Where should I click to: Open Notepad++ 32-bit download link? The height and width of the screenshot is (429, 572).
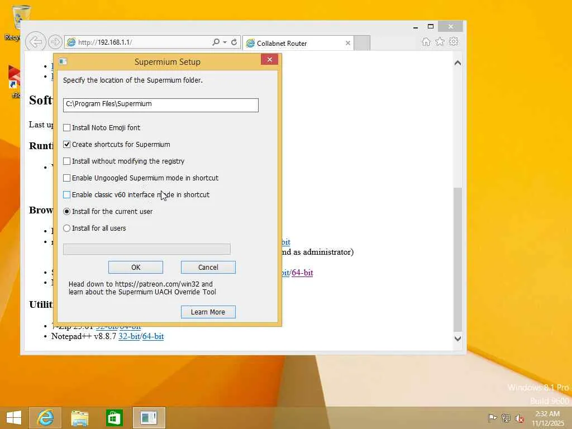tap(129, 336)
